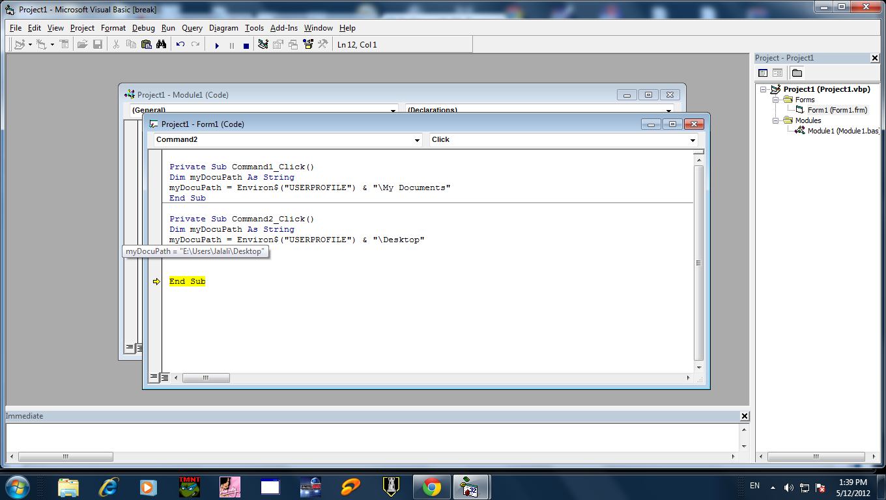
Task: Select Module1 (Module1.bas) in project tree
Action: 842,131
